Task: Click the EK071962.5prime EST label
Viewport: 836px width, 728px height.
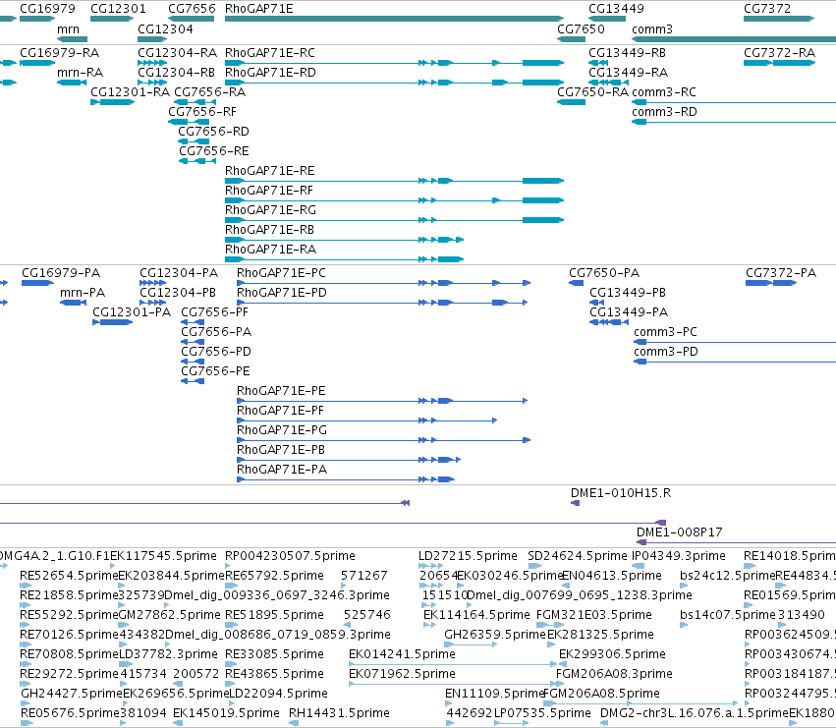Action: pos(402,674)
